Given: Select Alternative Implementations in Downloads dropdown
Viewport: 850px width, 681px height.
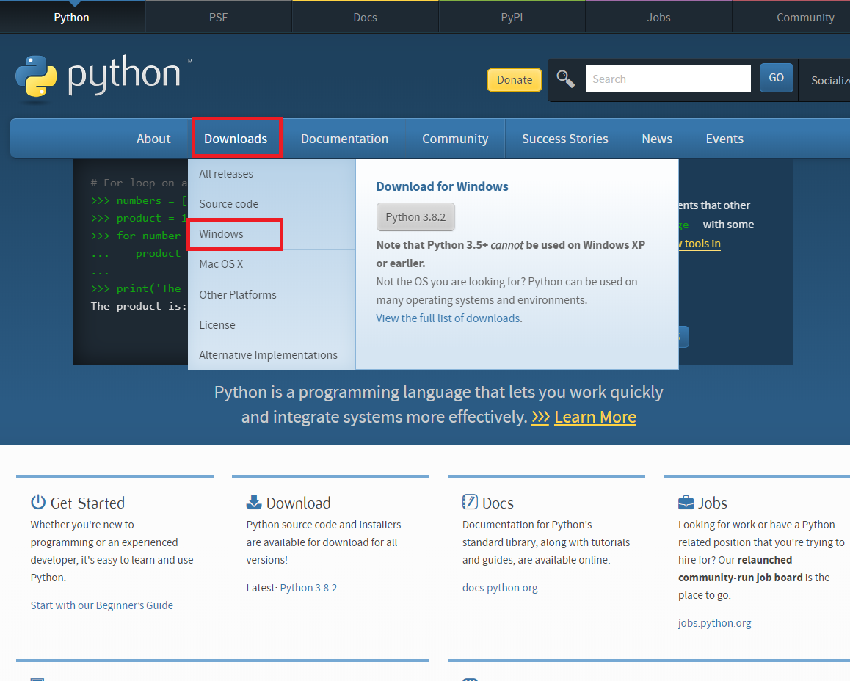Looking at the screenshot, I should [272, 355].
